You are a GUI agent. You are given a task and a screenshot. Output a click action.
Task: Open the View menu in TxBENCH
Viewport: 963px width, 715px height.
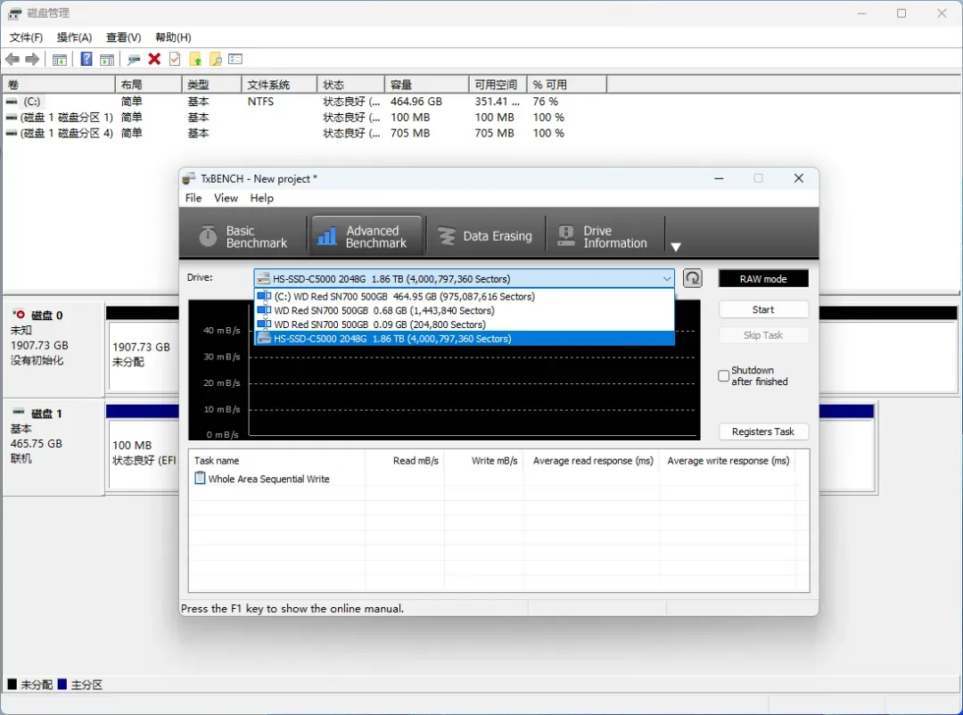tap(226, 198)
